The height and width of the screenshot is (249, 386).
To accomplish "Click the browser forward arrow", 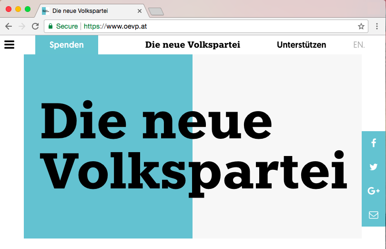I will click(x=22, y=26).
